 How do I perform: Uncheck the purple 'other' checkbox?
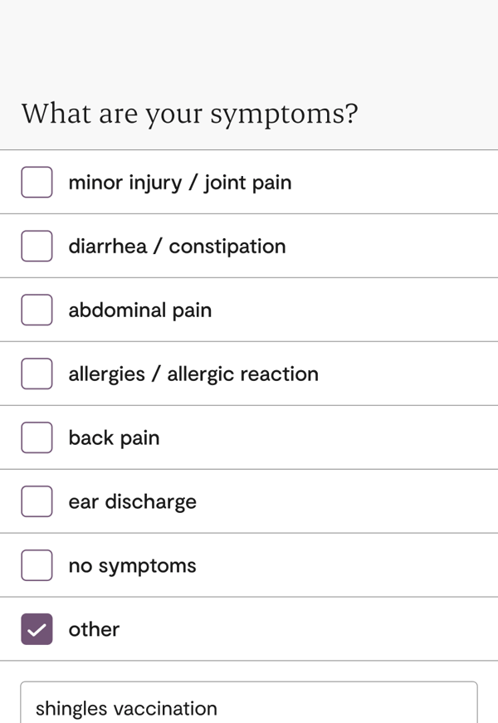click(x=37, y=629)
